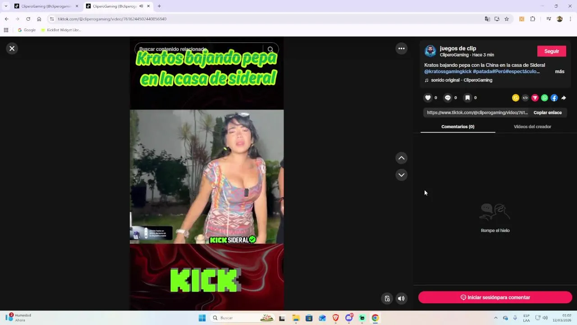Switch to Videos del creador tab
Screen dimensions: 577x325
[532, 127]
